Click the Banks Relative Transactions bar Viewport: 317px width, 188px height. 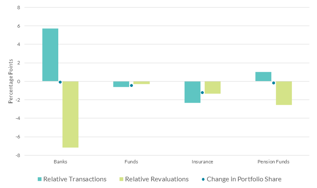(x=50, y=55)
